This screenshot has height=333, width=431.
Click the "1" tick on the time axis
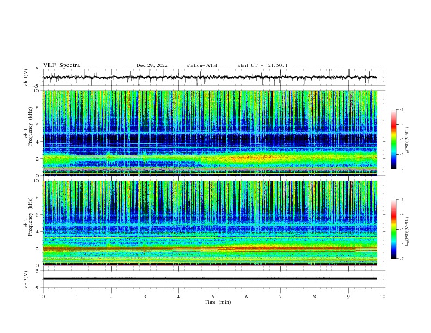(77, 297)
